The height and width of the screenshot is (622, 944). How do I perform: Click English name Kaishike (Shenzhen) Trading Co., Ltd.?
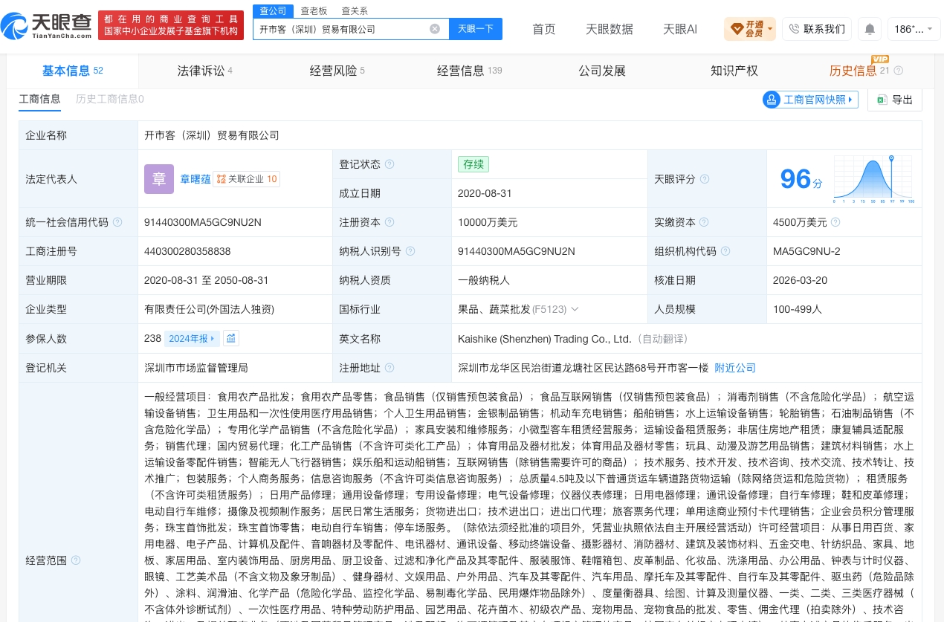[545, 338]
